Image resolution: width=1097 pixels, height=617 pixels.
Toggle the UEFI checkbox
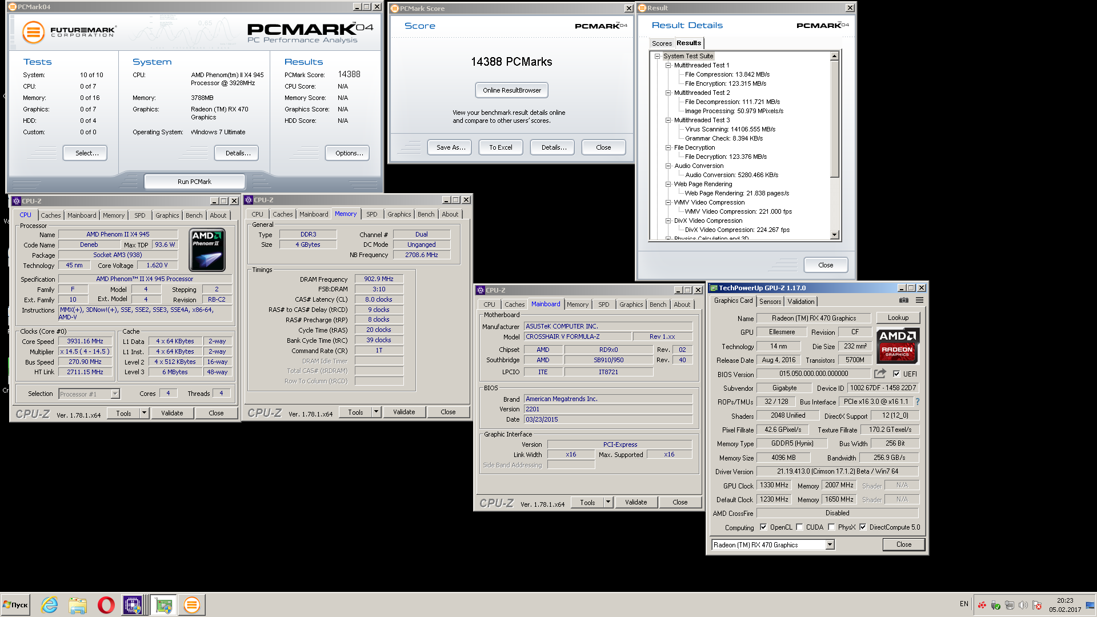click(896, 374)
